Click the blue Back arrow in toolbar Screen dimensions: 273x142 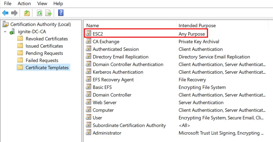pyautogui.click(x=5, y=13)
